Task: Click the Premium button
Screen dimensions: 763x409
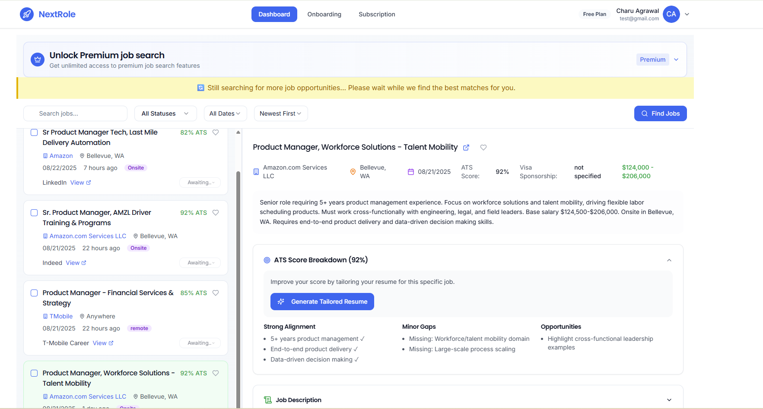Action: click(x=653, y=60)
